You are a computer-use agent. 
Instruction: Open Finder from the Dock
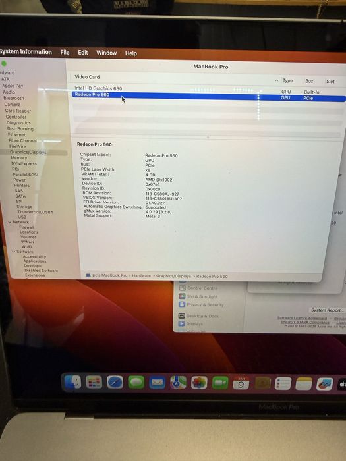click(72, 382)
